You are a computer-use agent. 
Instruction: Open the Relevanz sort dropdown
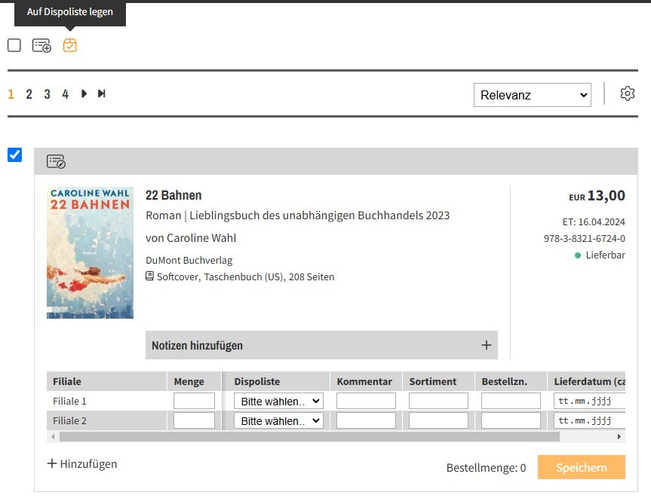[533, 95]
